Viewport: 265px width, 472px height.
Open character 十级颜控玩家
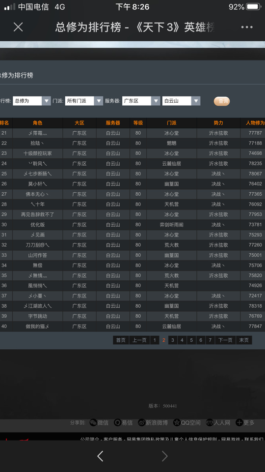pyautogui.click(x=38, y=153)
